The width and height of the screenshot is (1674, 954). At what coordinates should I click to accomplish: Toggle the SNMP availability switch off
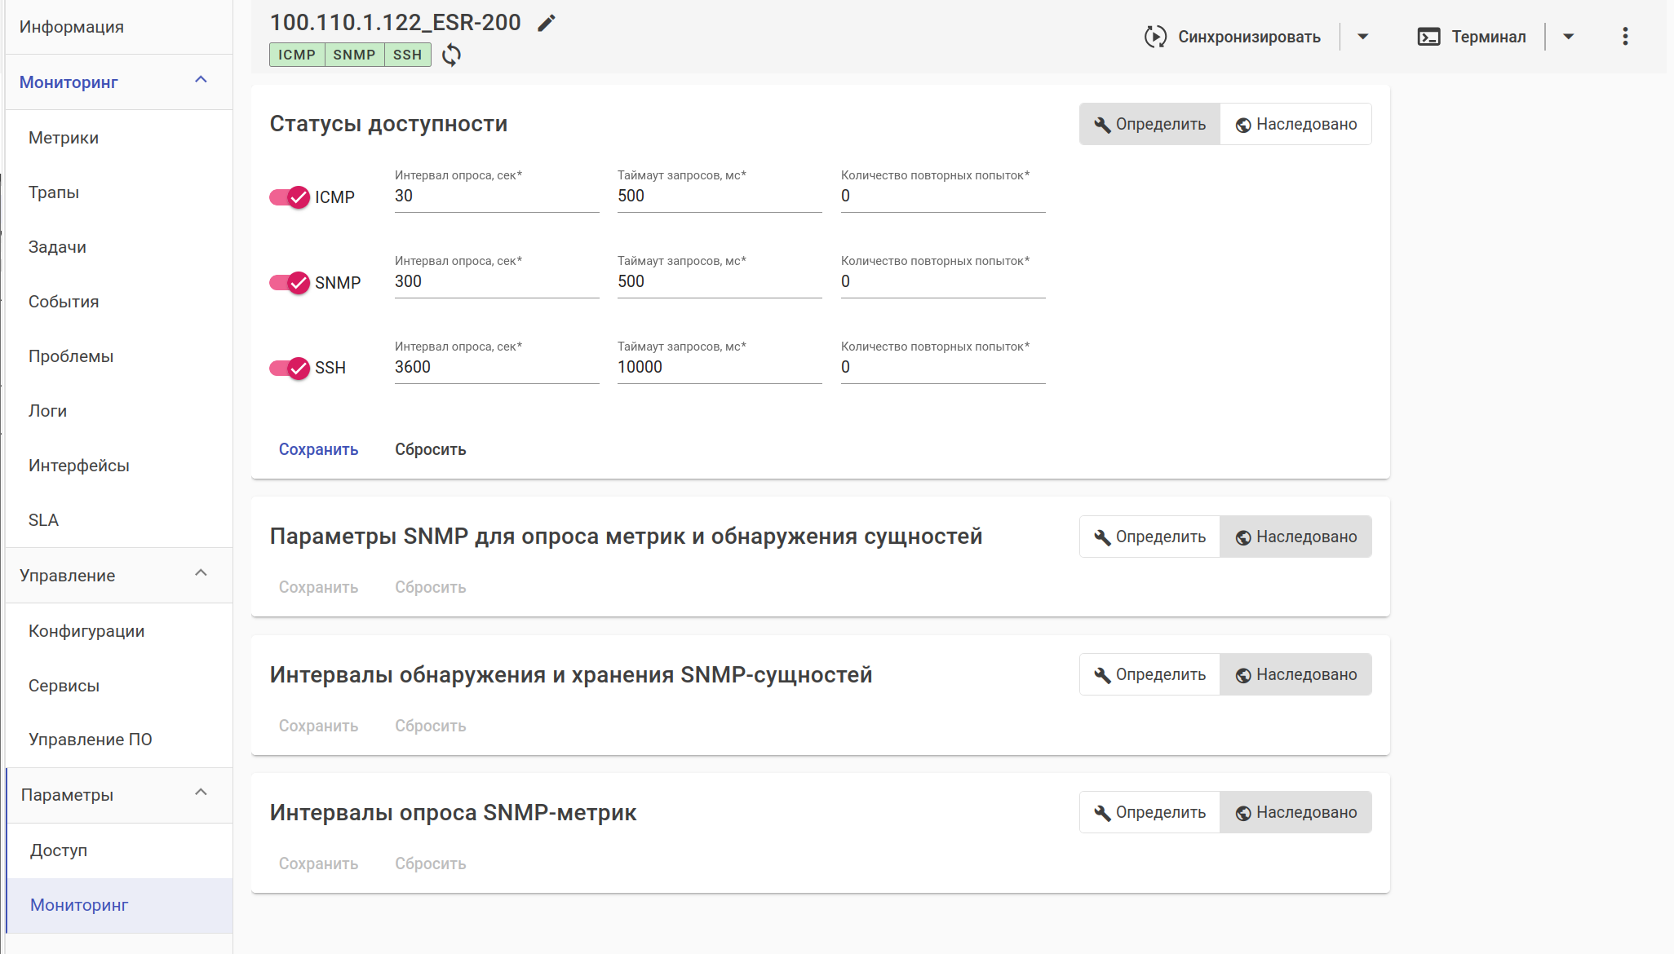[x=290, y=283]
